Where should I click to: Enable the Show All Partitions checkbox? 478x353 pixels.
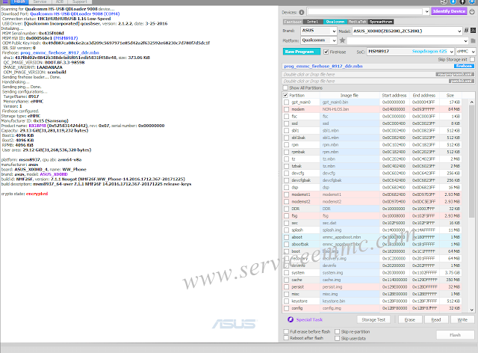tap(285, 88)
